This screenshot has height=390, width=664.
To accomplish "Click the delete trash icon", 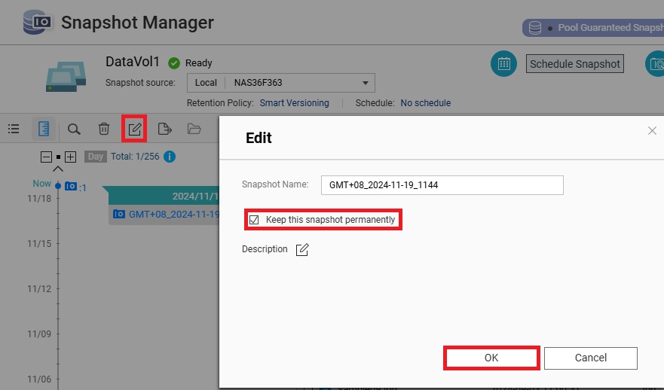I will [x=104, y=129].
